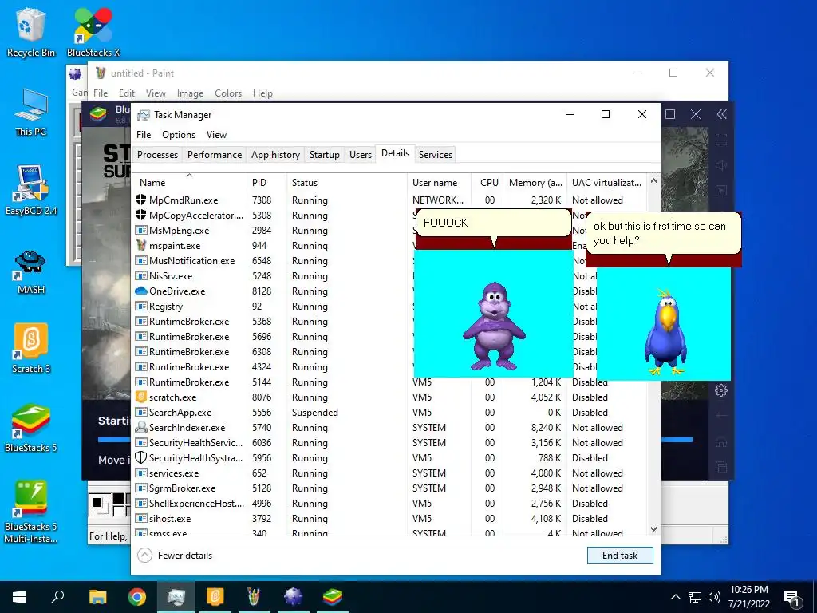Open the MASH desktop shortcut

[31, 271]
